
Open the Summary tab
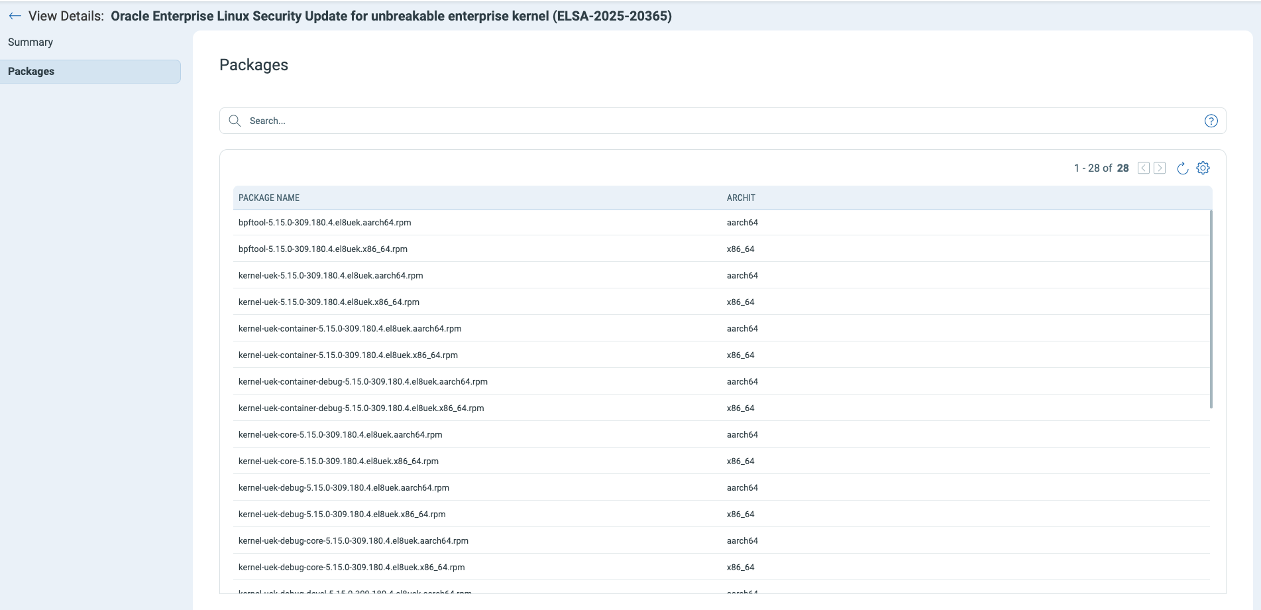click(30, 42)
